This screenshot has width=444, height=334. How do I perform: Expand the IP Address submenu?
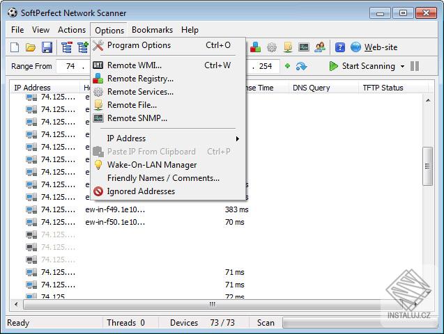tap(237, 138)
